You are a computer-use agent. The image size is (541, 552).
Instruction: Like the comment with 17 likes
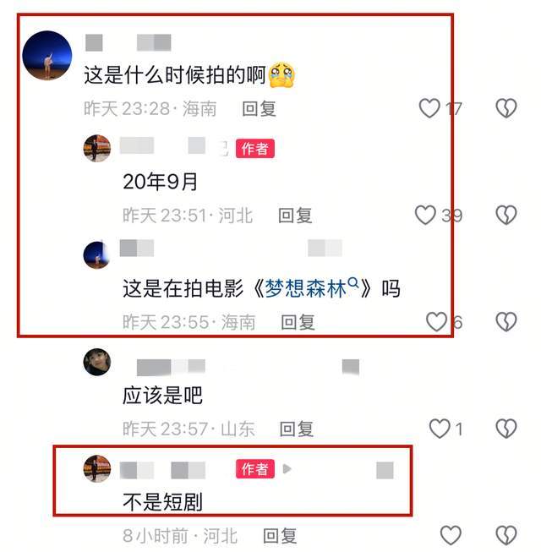pos(429,108)
